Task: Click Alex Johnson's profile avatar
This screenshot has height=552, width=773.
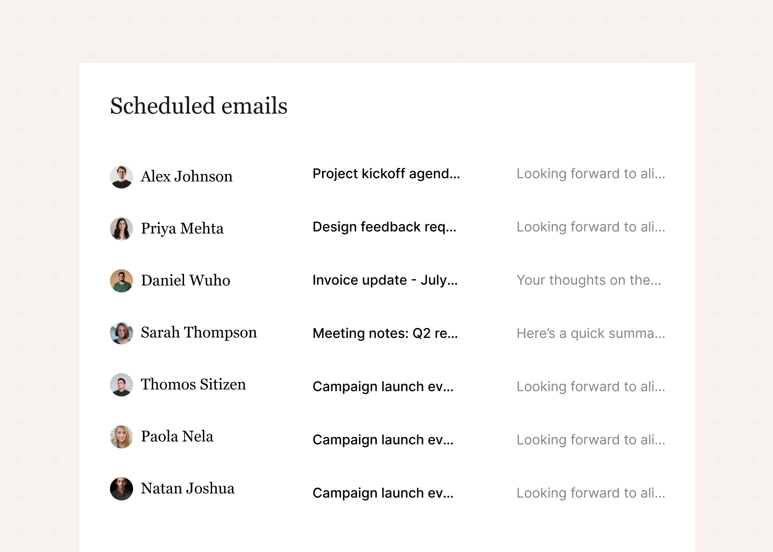Action: pos(121,177)
